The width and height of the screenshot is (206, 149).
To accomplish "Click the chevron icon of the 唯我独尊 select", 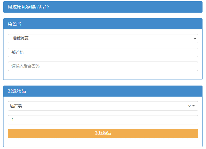I will coord(194,39).
